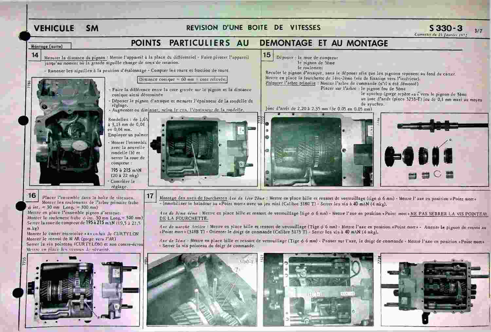491x332 pixels.
Task: Click the step number 14 box
Action: (35, 55)
